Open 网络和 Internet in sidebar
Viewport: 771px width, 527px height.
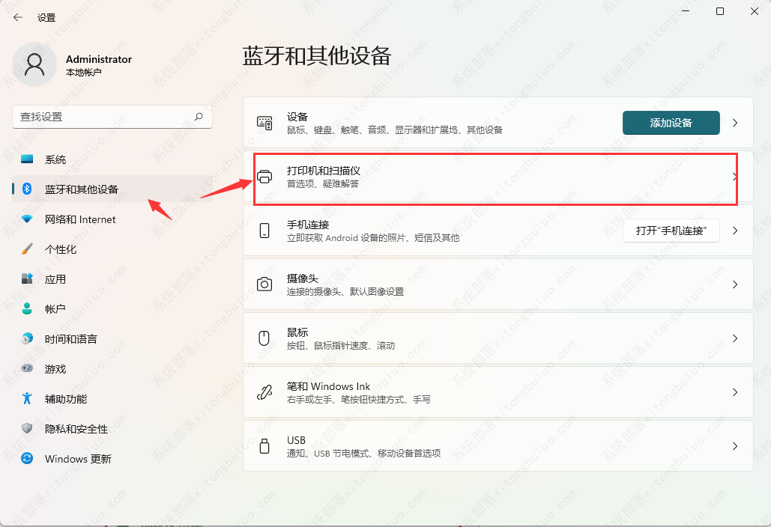(80, 219)
